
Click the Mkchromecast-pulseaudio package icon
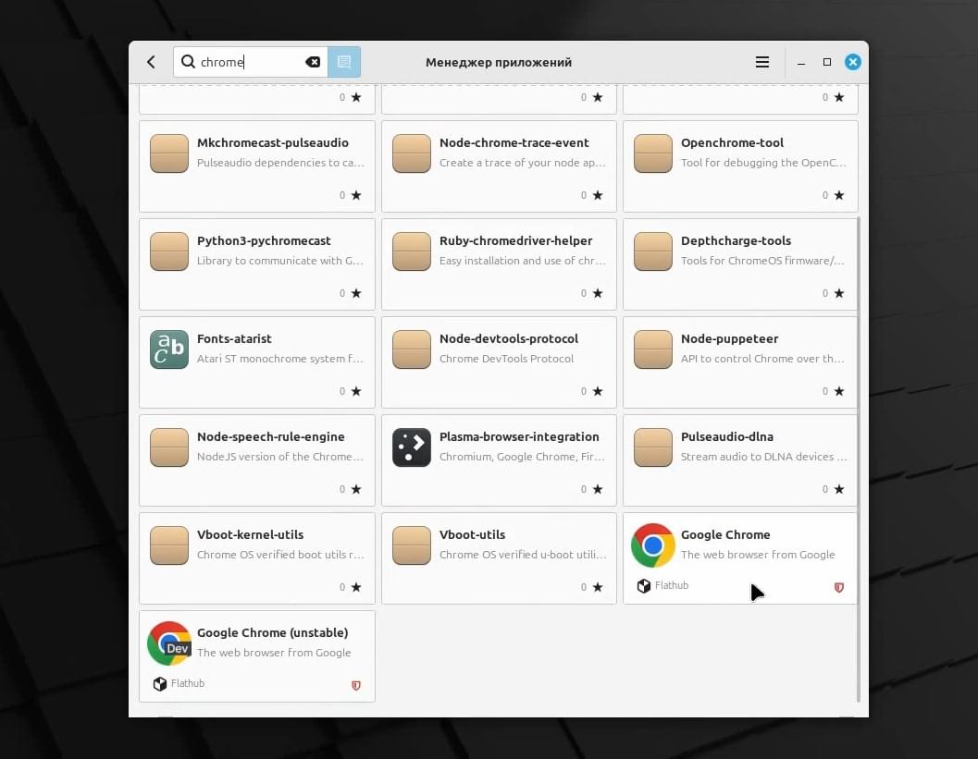169,153
